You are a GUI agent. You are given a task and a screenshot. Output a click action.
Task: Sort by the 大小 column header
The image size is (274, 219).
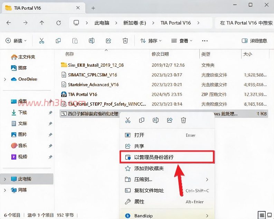click(x=248, y=54)
